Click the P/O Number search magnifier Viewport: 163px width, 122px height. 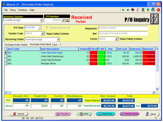click(x=64, y=20)
